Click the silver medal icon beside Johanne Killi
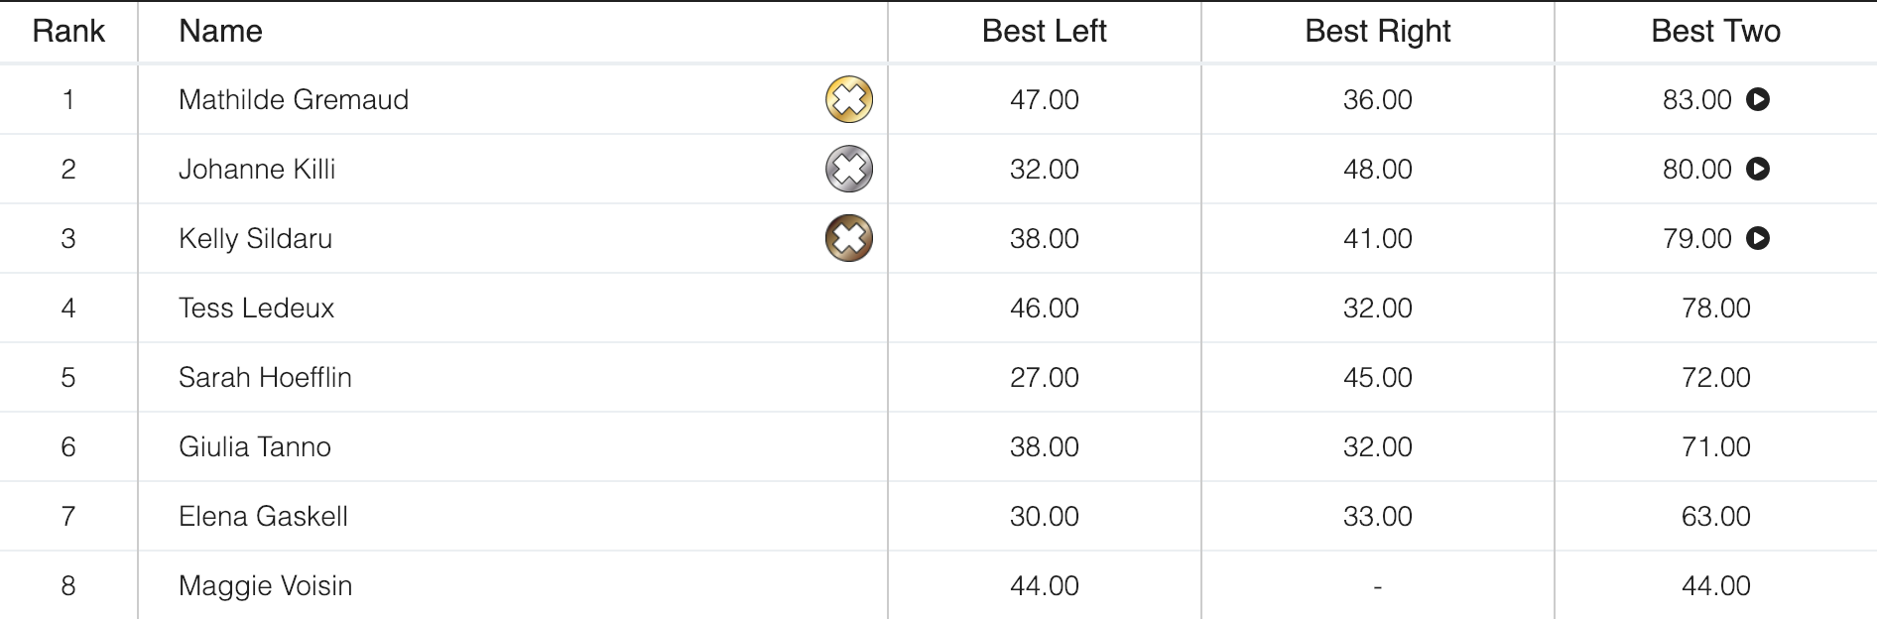 tap(848, 169)
